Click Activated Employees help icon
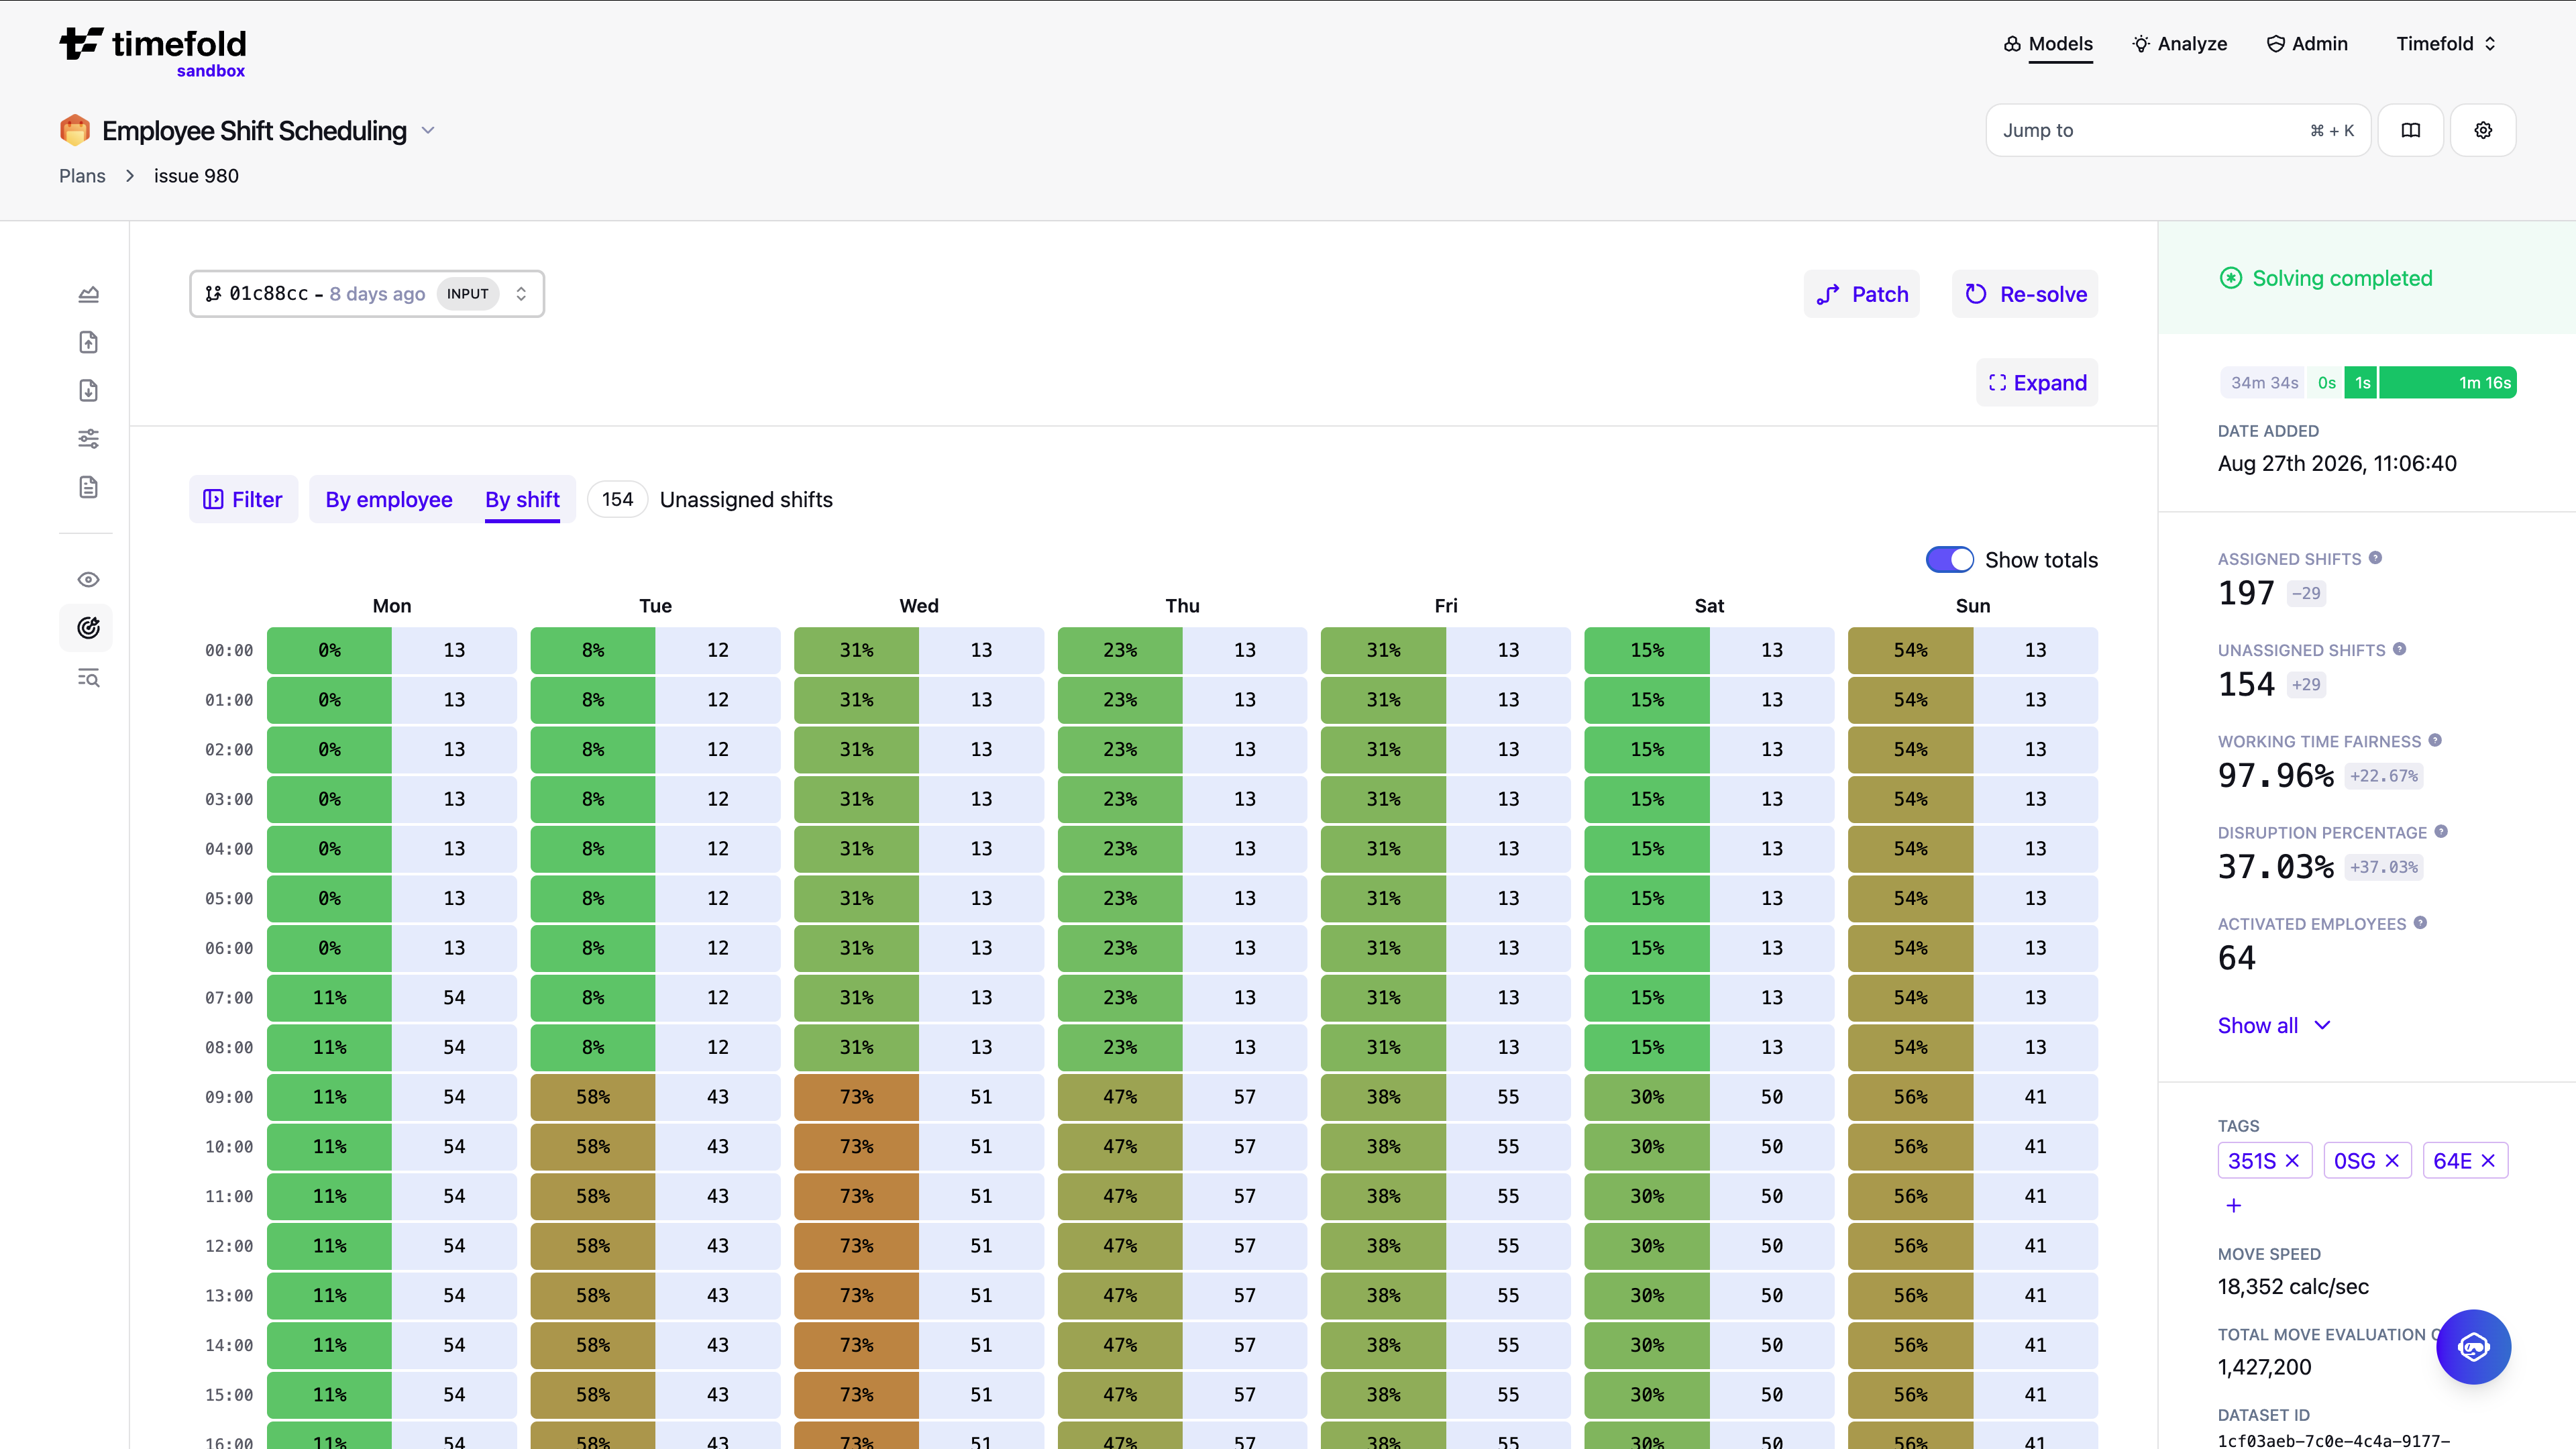This screenshot has height=1449, width=2576. (x=2420, y=922)
